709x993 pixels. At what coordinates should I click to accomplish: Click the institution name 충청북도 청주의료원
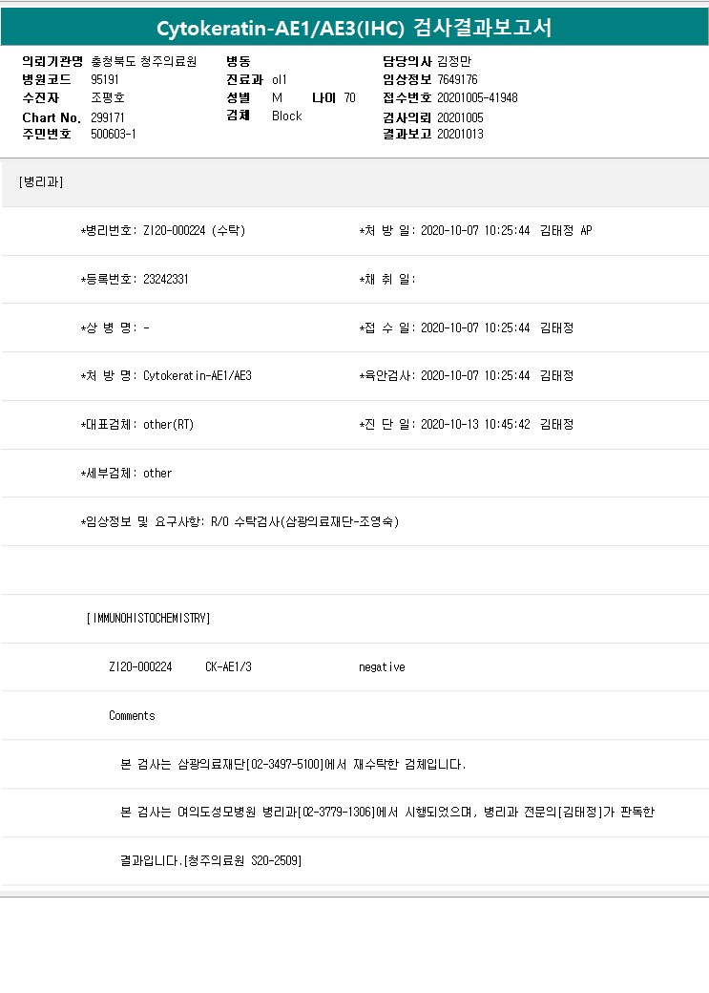pyautogui.click(x=143, y=61)
